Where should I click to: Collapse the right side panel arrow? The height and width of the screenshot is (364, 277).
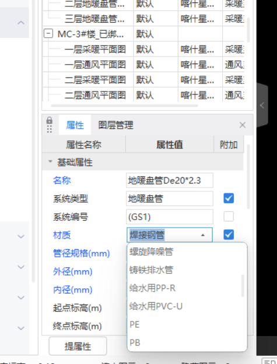(x=262, y=105)
